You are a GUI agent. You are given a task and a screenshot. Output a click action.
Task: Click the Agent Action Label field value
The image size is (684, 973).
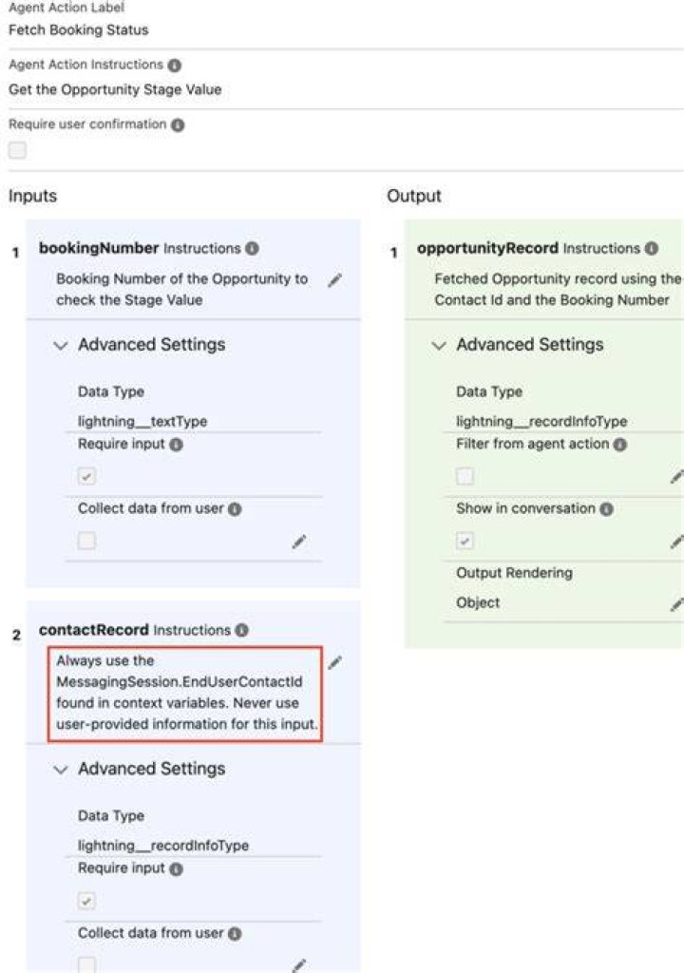pos(79,29)
